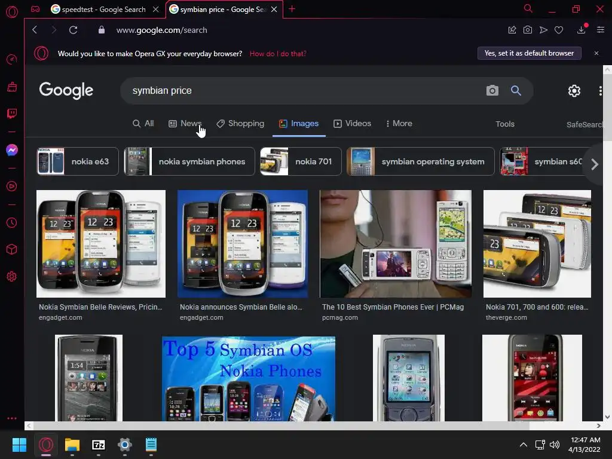Click the address bar URL

tap(161, 30)
